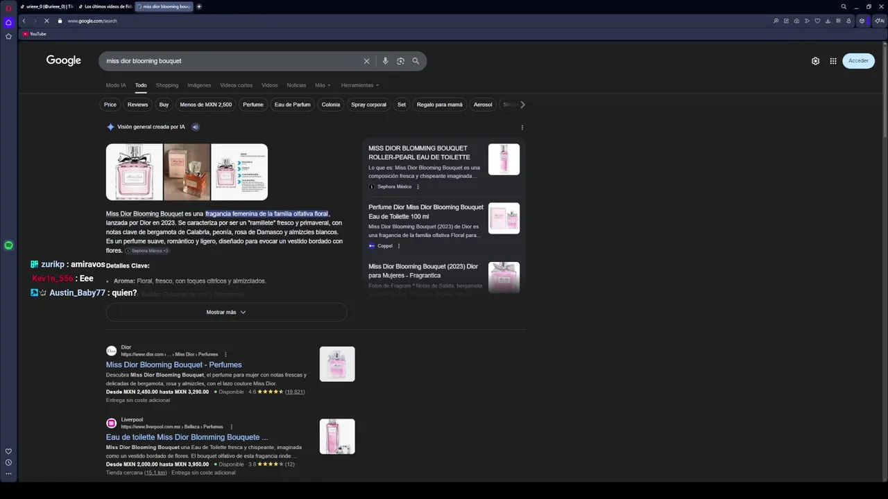Open Sephora México source options dots
The image size is (888, 499).
tap(418, 186)
